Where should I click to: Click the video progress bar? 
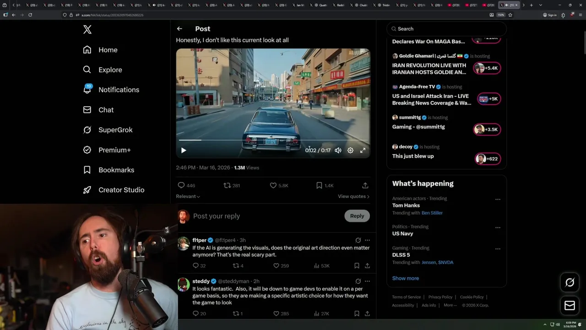pyautogui.click(x=273, y=140)
